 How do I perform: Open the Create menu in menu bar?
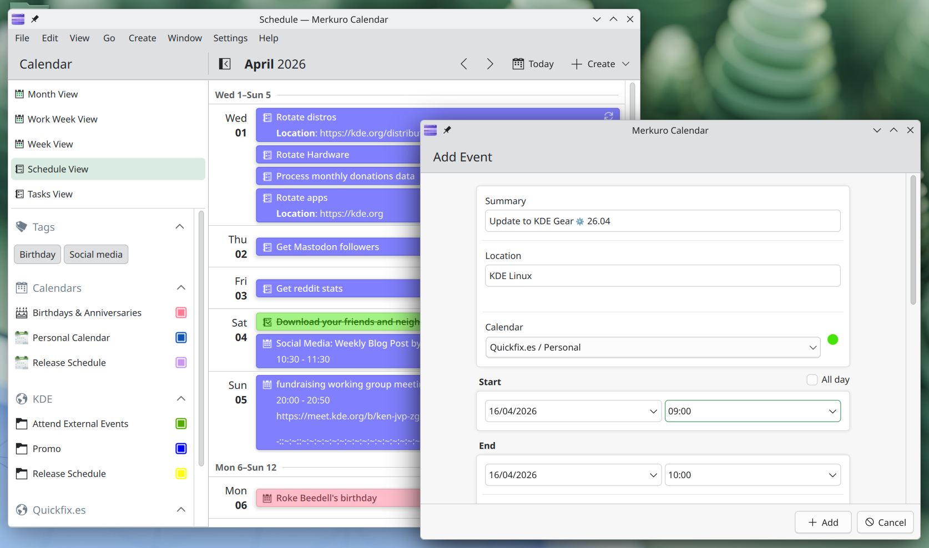click(x=142, y=38)
